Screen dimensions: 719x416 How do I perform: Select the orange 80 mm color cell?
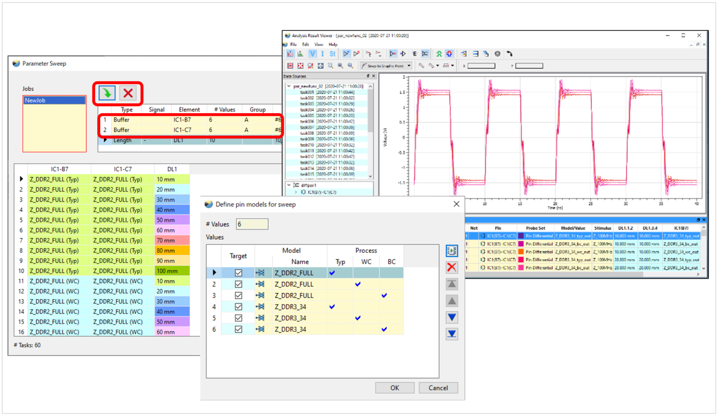point(172,250)
